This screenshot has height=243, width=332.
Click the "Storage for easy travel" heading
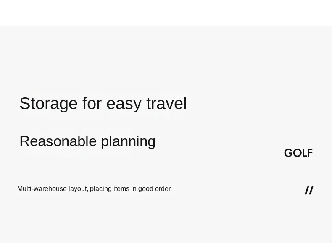coord(103,104)
